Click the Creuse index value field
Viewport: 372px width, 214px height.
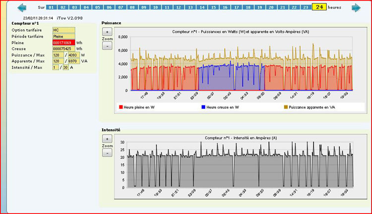point(63,49)
